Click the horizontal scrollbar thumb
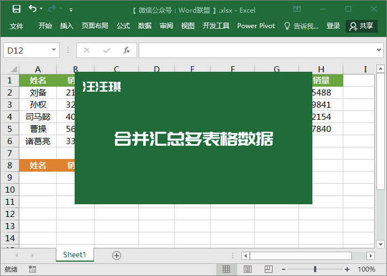 301,256
